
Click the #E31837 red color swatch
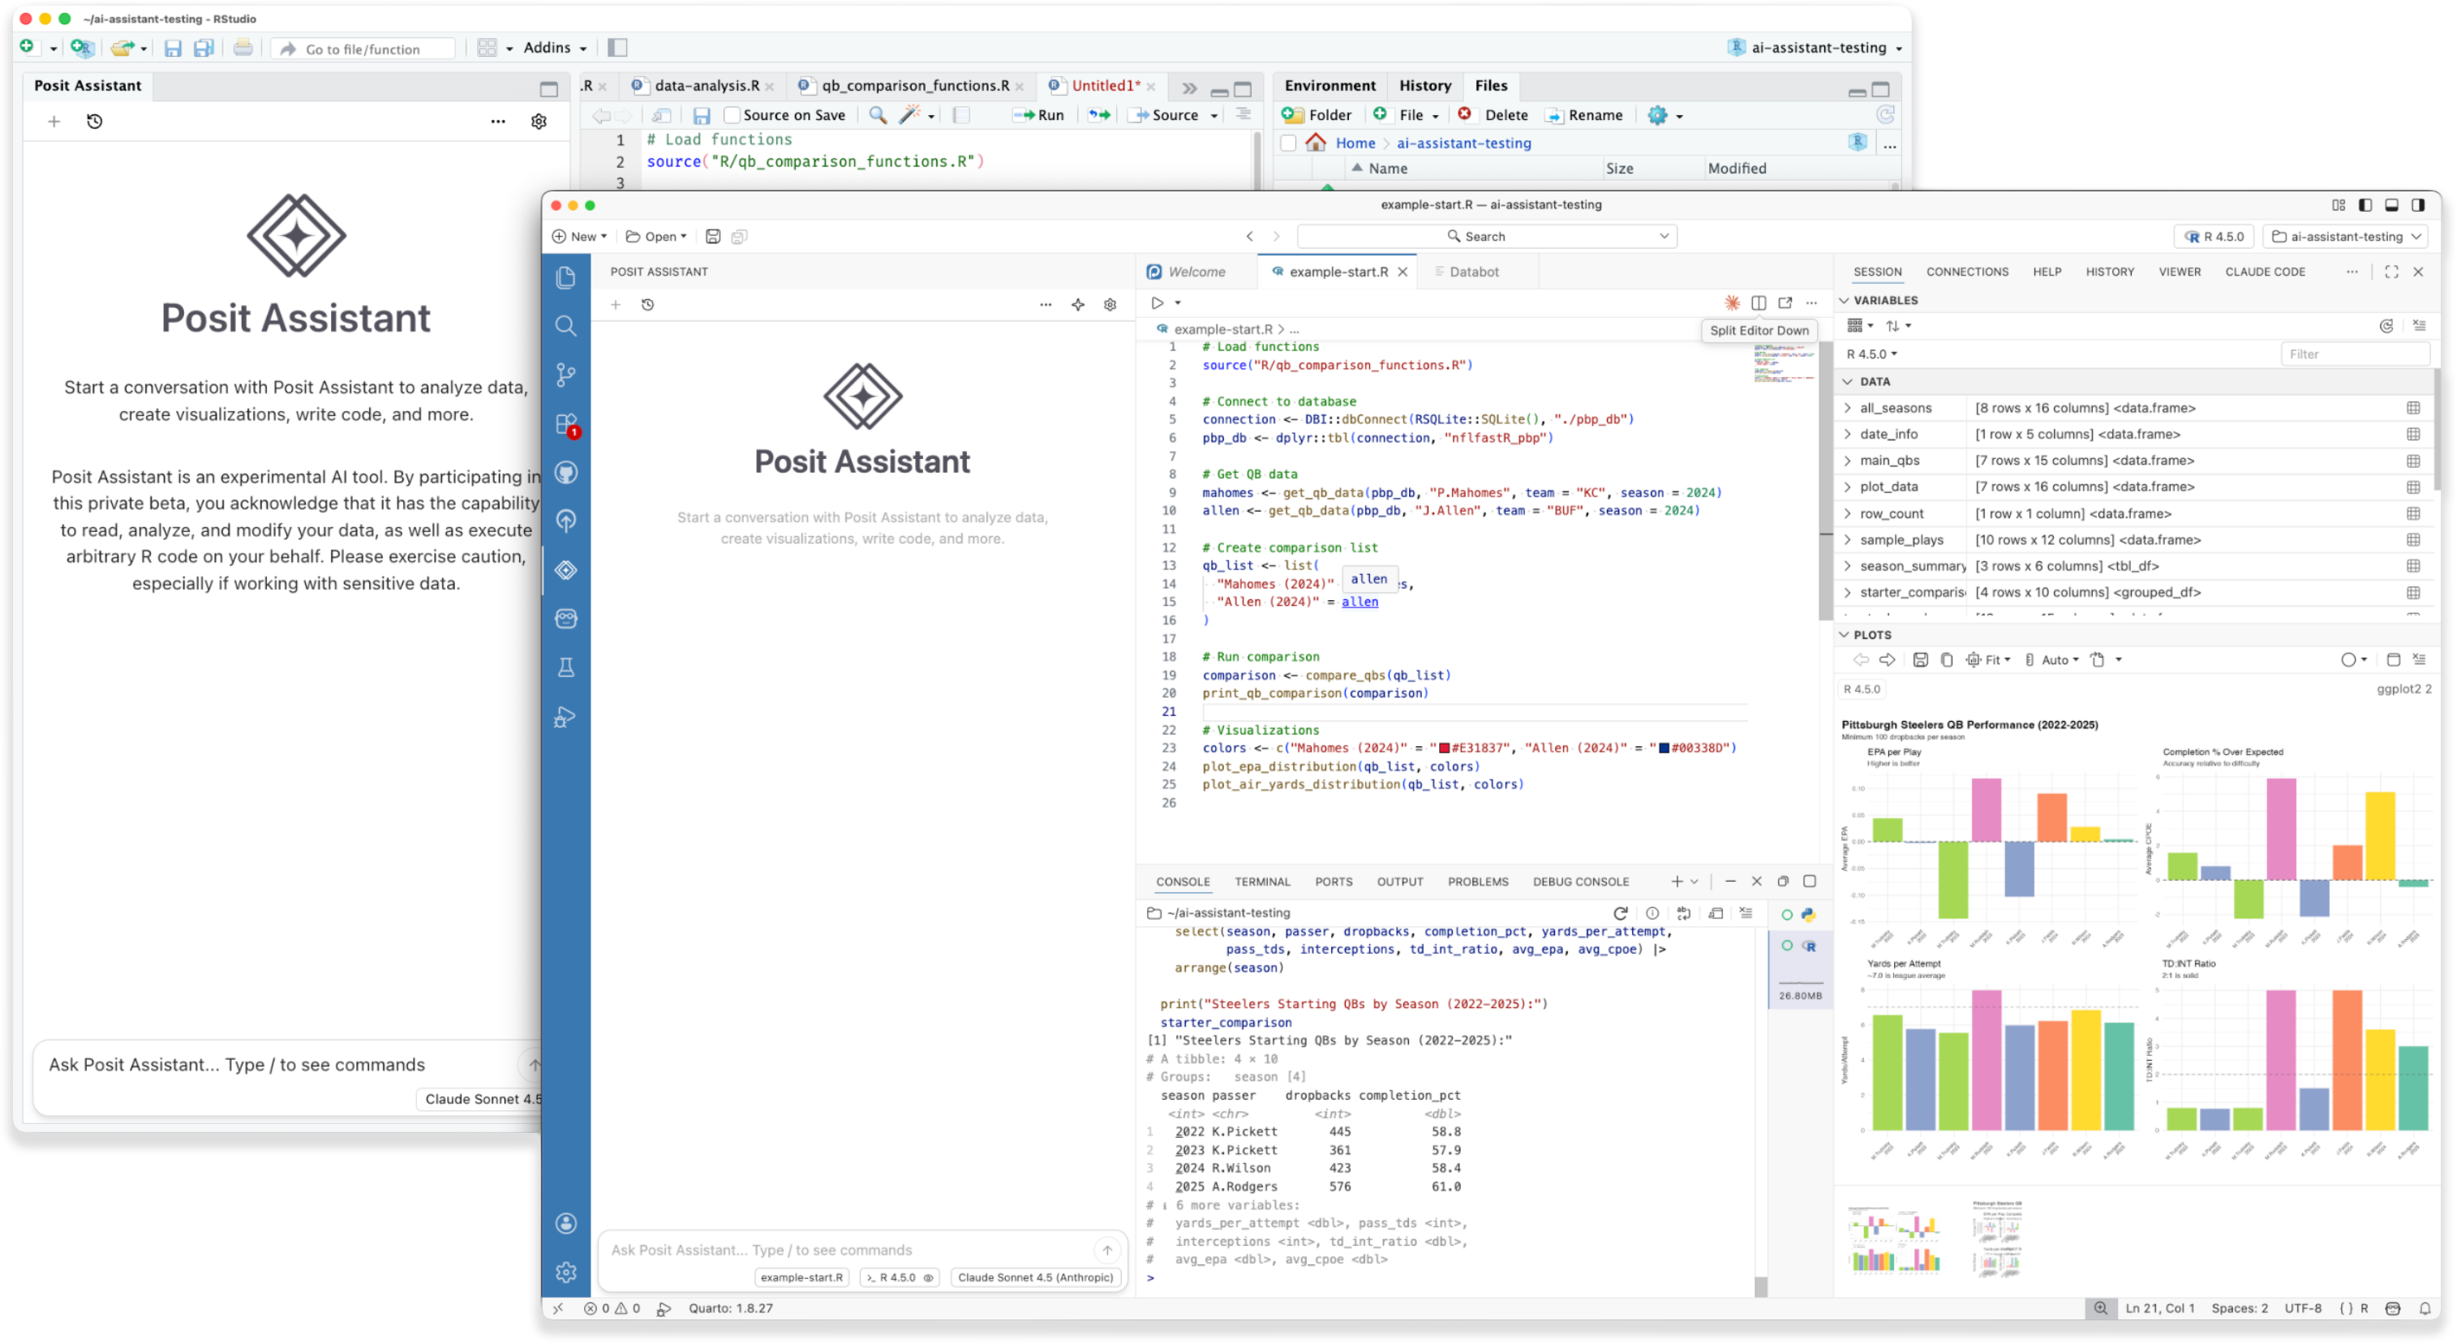pos(1444,749)
